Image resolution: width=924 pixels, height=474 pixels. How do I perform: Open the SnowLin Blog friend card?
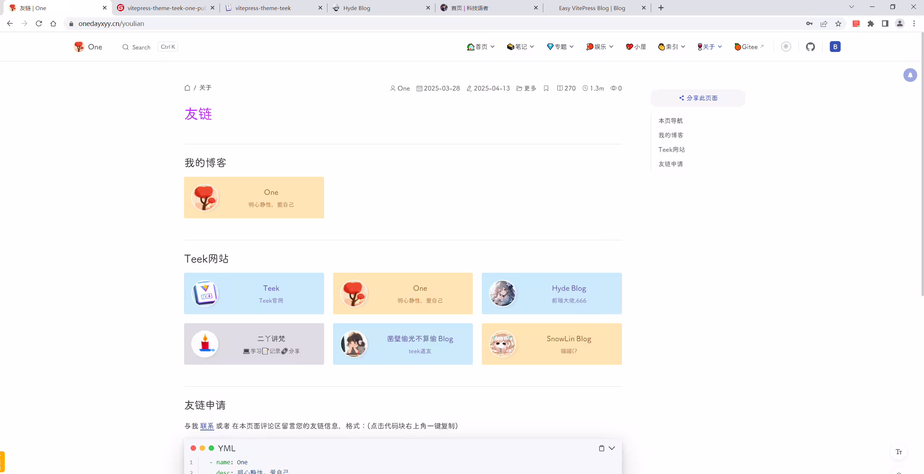[x=552, y=344]
